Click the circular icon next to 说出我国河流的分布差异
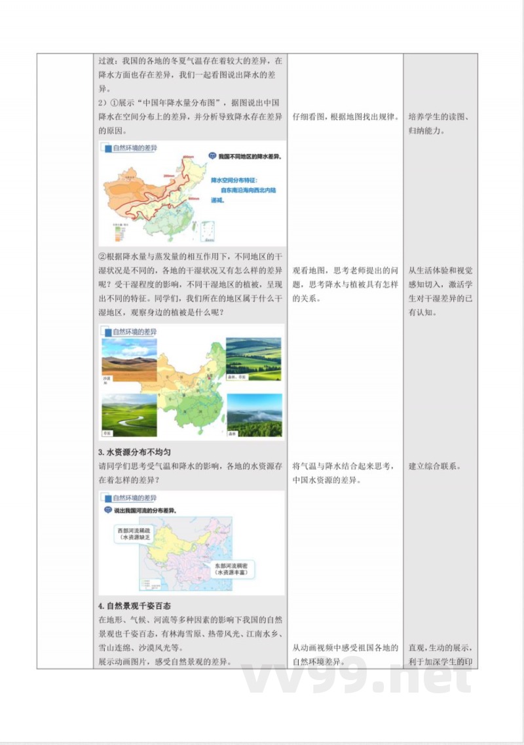524x745 pixels. (x=107, y=509)
